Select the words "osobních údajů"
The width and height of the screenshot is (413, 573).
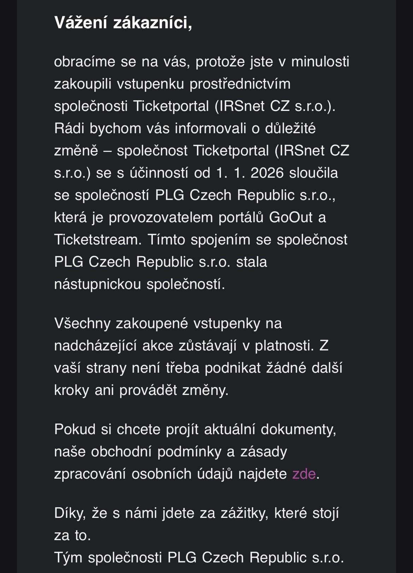click(182, 474)
